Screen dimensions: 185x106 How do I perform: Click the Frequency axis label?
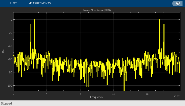[97, 97]
